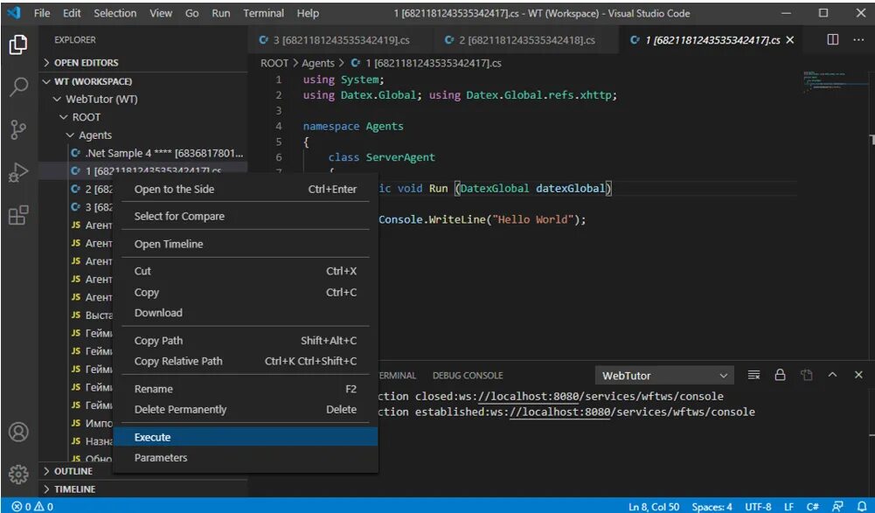The width and height of the screenshot is (875, 513).
Task: Expand the Open Editors section
Action: click(x=144, y=63)
